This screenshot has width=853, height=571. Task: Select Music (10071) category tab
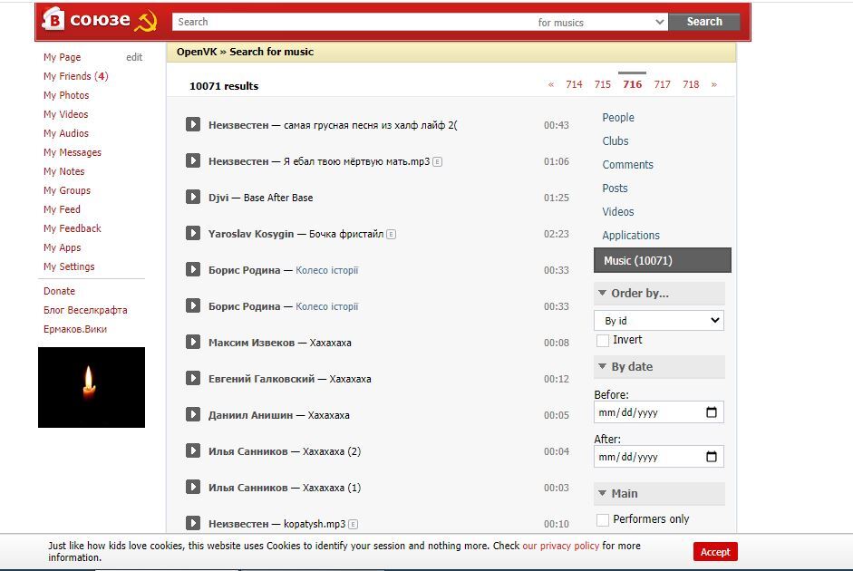pyautogui.click(x=662, y=260)
